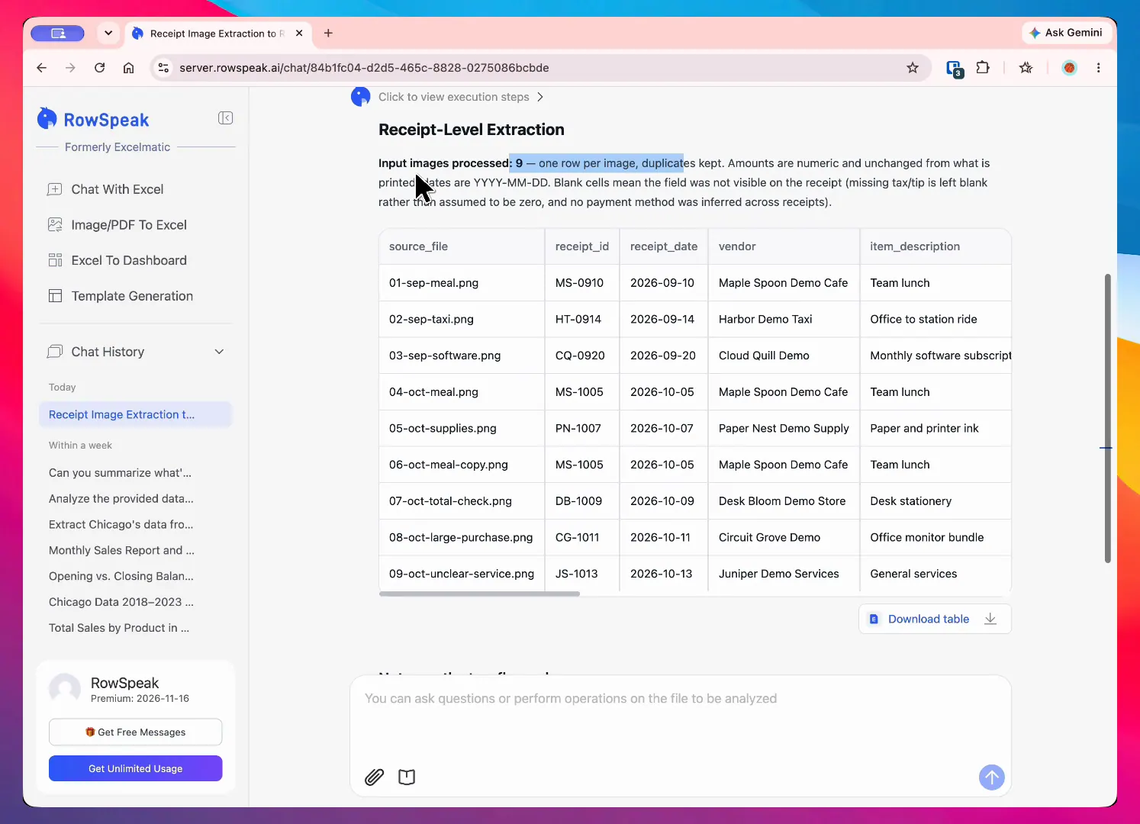Click Ask Gemini button
1140x824 pixels.
(x=1065, y=33)
